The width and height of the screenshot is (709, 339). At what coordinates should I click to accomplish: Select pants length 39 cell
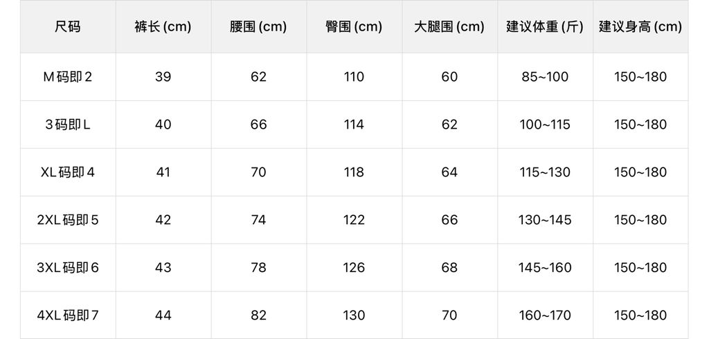coord(163,77)
